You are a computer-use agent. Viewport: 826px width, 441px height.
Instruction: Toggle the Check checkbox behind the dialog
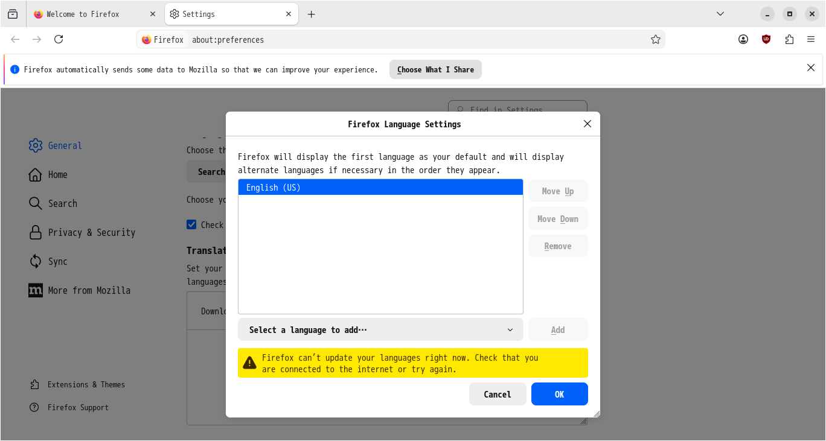(x=191, y=224)
